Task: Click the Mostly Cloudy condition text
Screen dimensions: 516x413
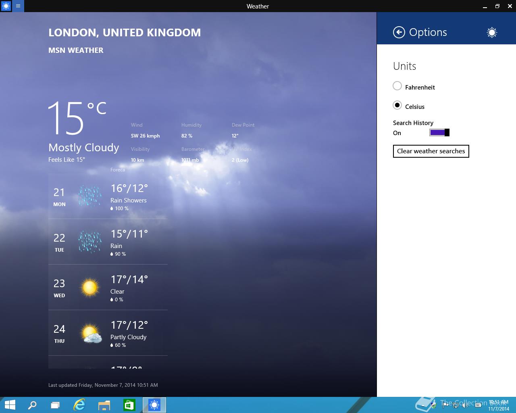Action: (x=84, y=148)
